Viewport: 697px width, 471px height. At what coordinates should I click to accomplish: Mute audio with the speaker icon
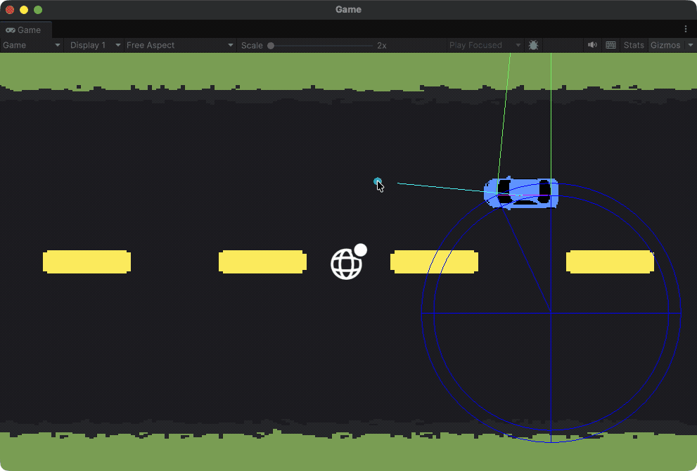click(592, 45)
